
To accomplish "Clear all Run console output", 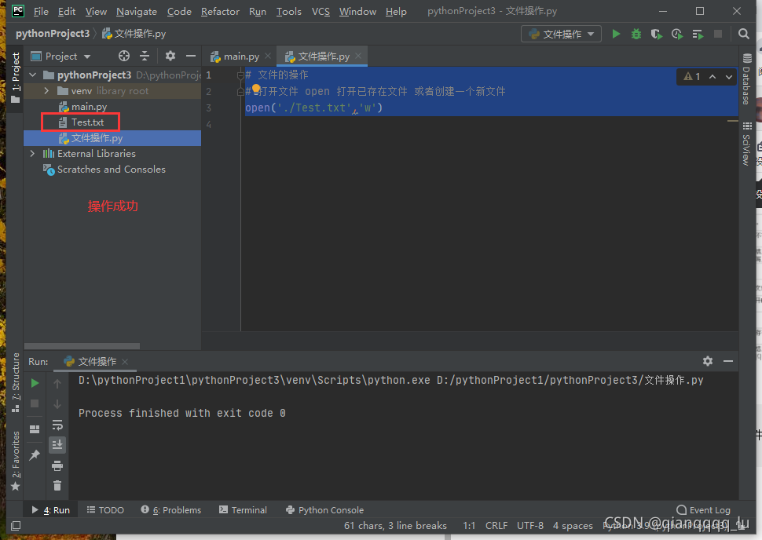I will [57, 486].
